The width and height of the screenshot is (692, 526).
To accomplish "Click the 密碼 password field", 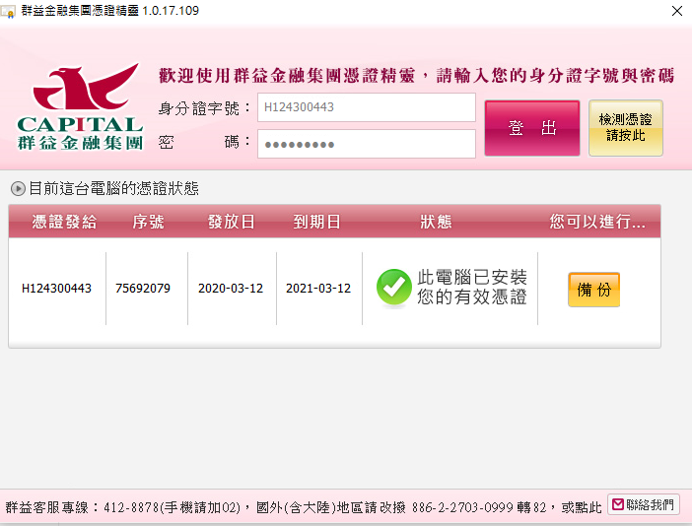I will click(x=367, y=144).
